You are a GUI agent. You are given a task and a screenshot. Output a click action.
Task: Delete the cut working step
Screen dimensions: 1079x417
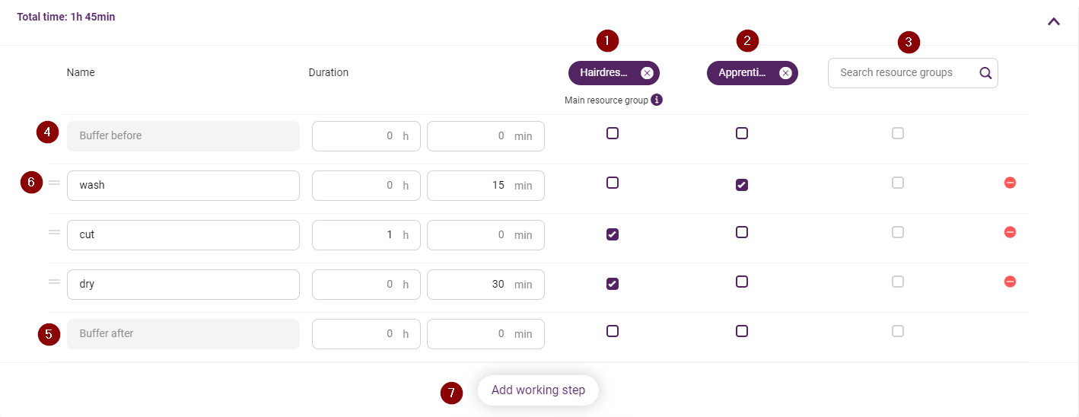(x=1010, y=232)
